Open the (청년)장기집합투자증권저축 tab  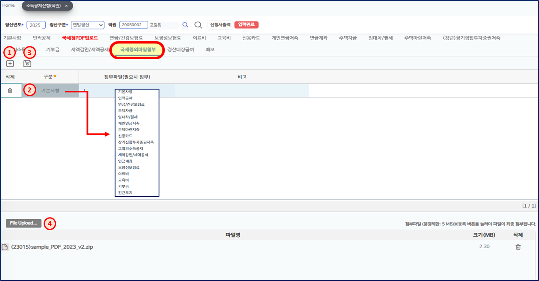pyautogui.click(x=472, y=38)
